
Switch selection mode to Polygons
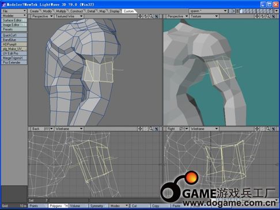click(58, 206)
